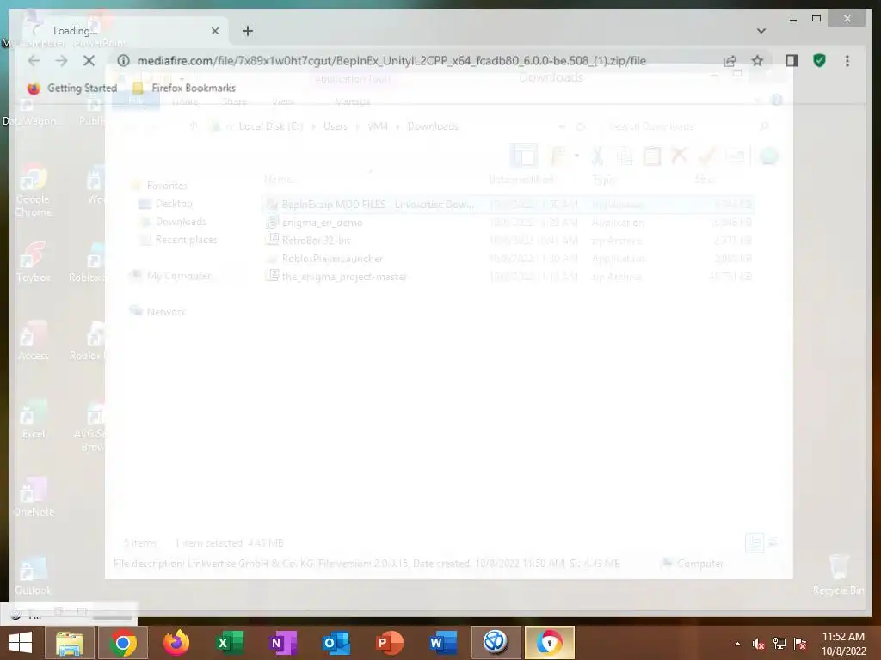This screenshot has height=660, width=881.
Task: Open a new Chrome tab
Action: [248, 31]
